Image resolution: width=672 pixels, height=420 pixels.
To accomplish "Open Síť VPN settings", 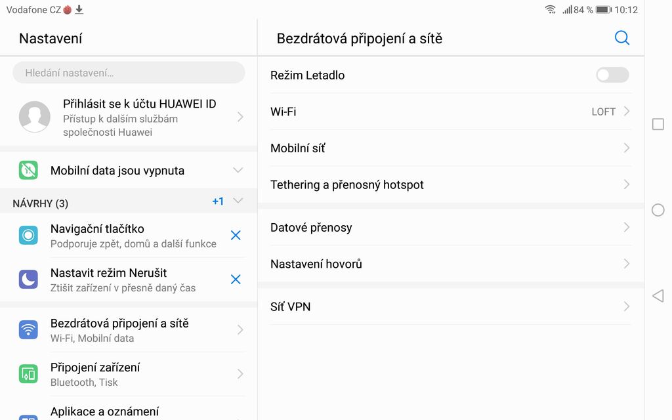I will pos(450,306).
